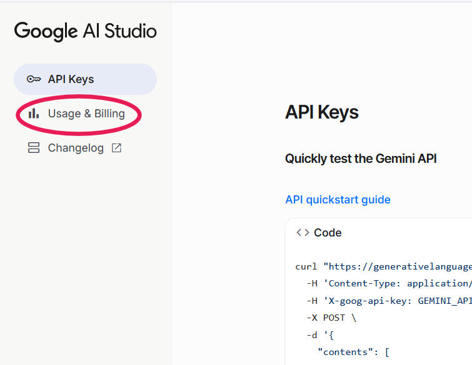
Task: Click the stacked-rows icon beside Changelog
Action: (34, 148)
